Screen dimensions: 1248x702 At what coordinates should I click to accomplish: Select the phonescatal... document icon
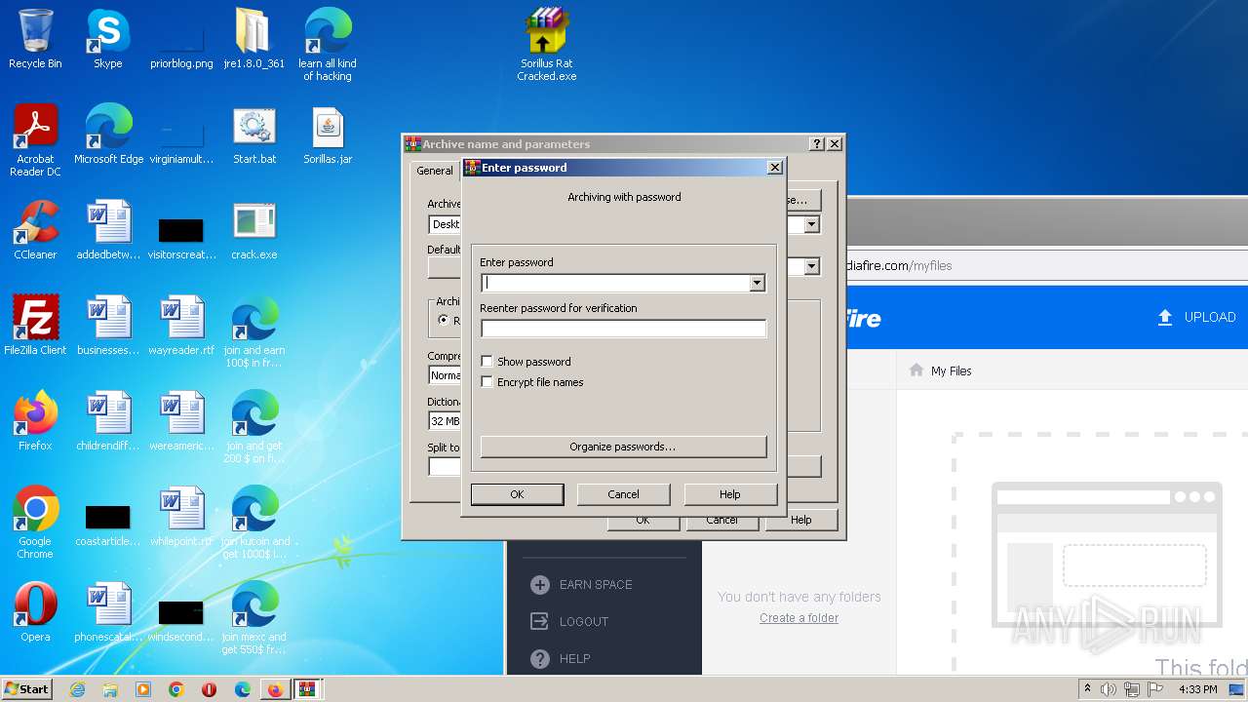tap(108, 612)
